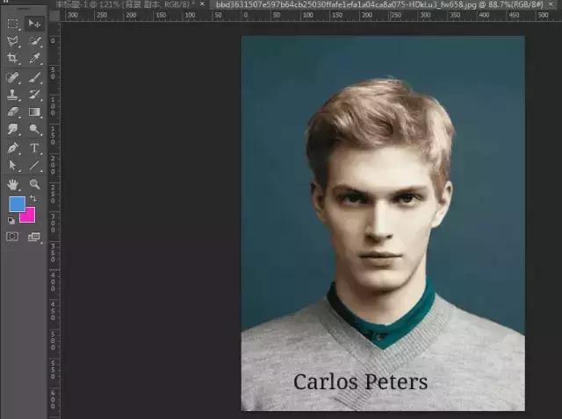This screenshot has height=419, width=562.
Task: Click the ruler origin corner box
Action: point(54,16)
